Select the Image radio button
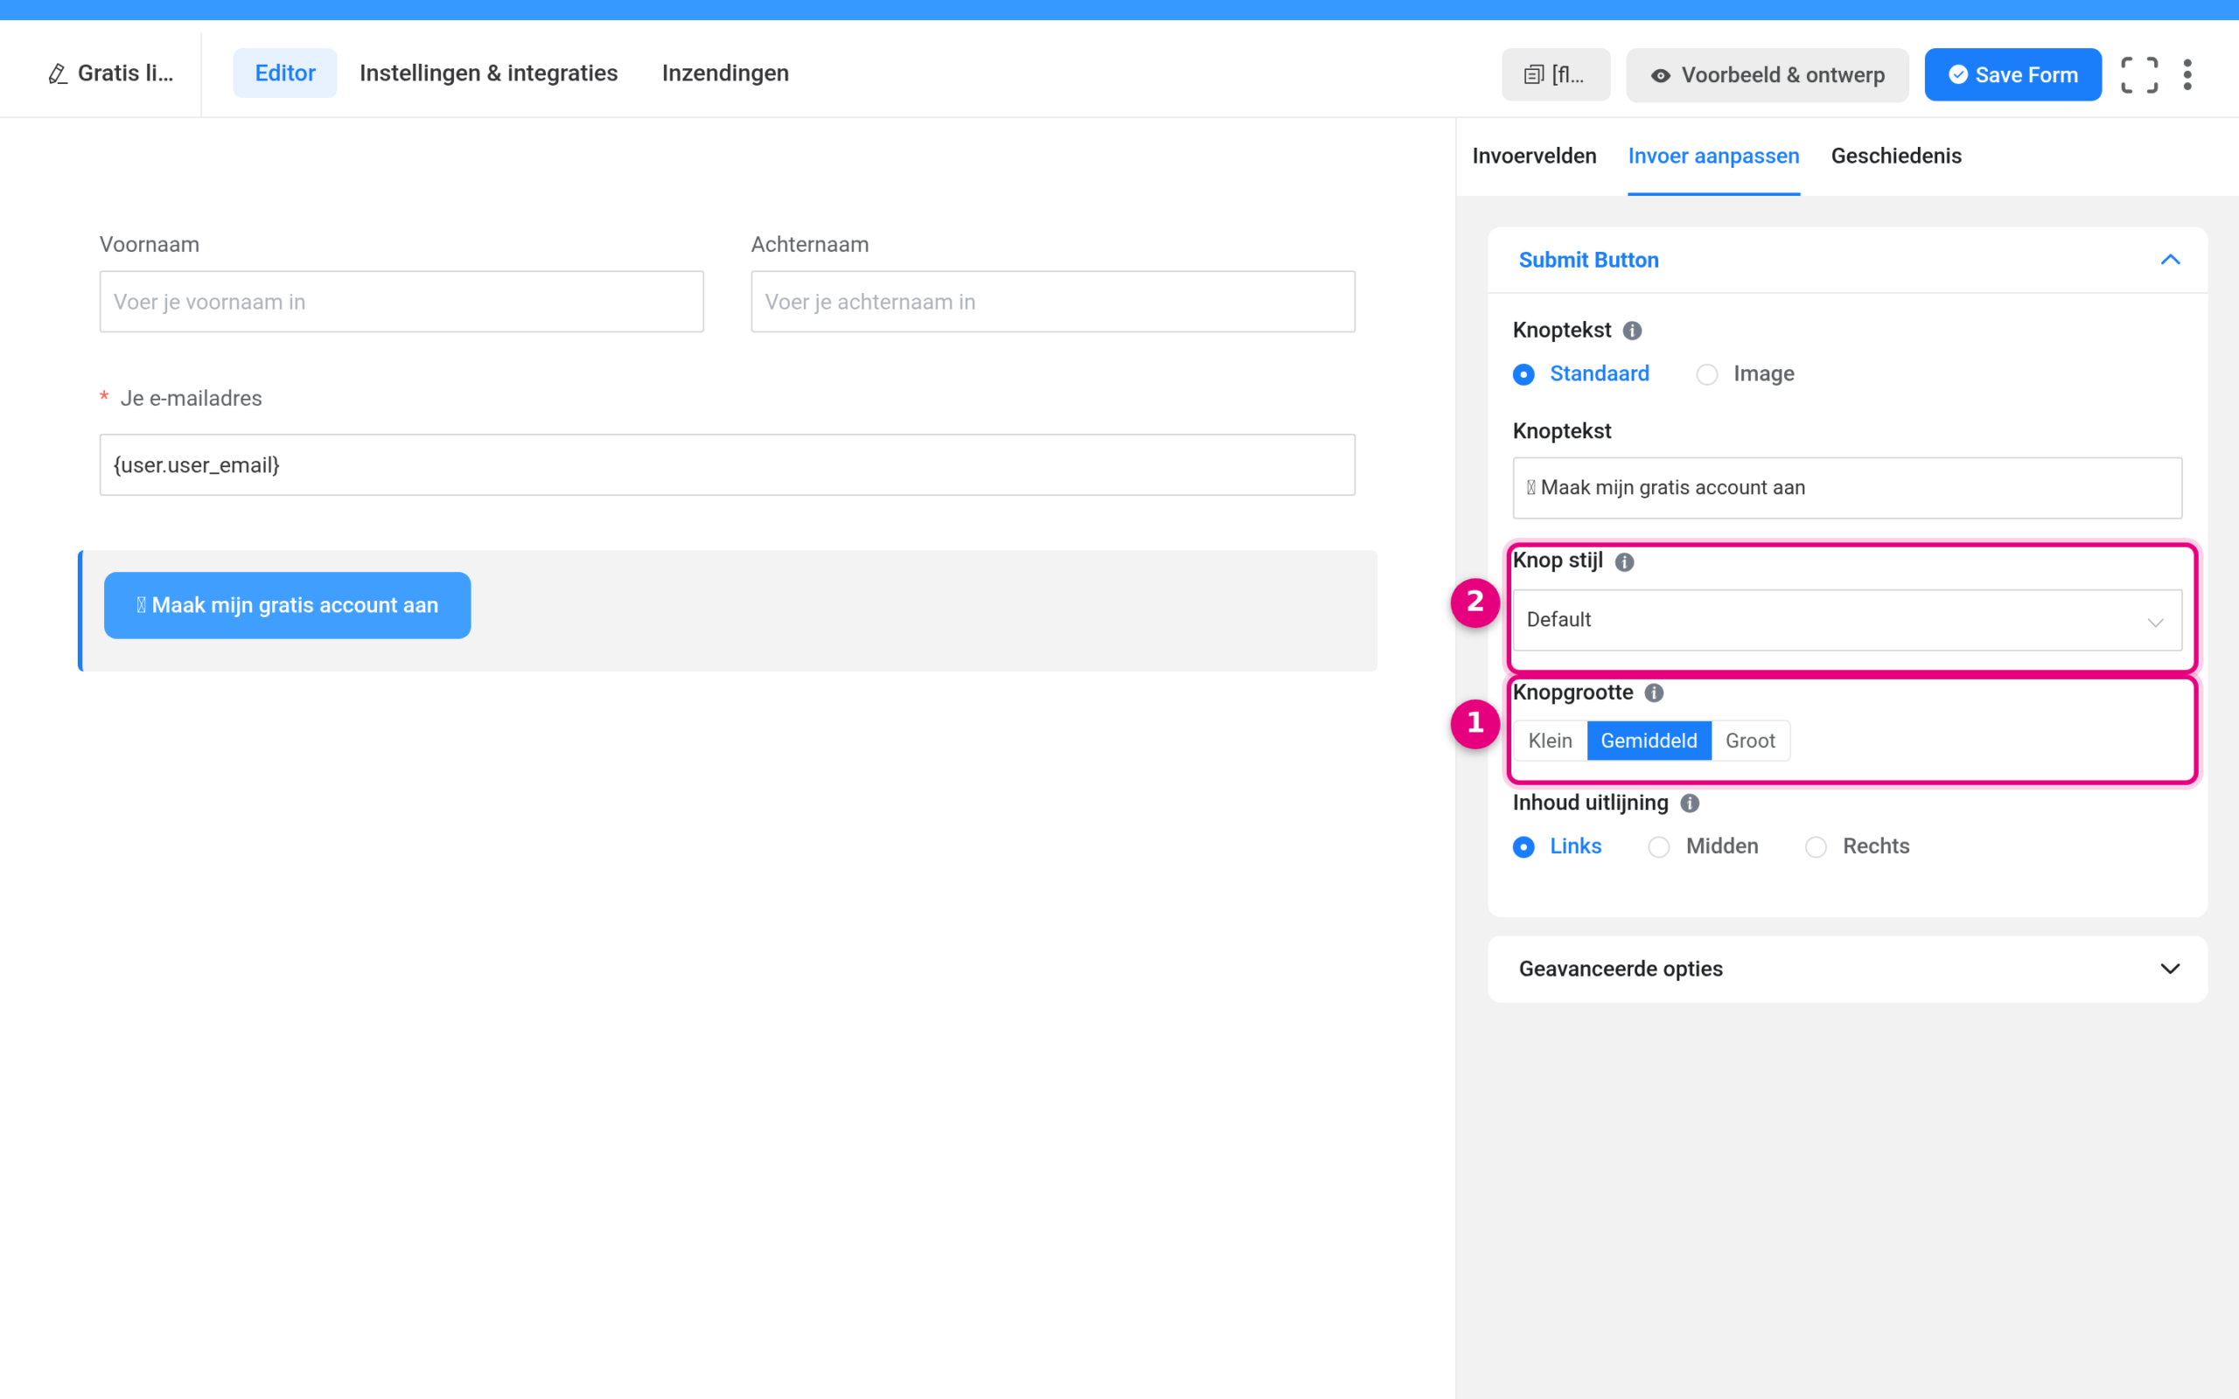The image size is (2239, 1399). pyautogui.click(x=1707, y=374)
